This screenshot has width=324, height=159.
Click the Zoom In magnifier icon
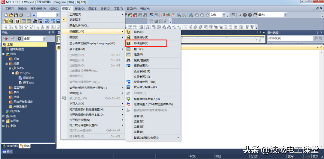click(197, 15)
